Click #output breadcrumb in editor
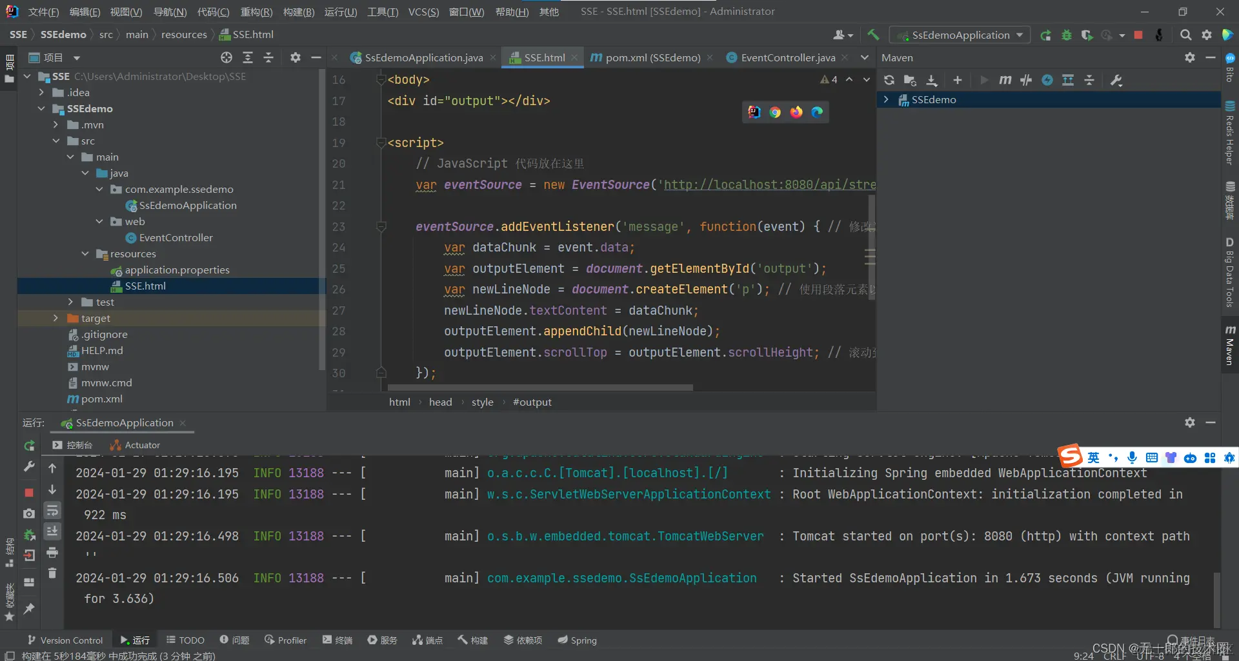 (532, 402)
